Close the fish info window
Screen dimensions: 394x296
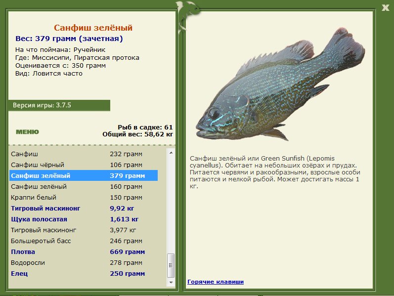(x=385, y=7)
